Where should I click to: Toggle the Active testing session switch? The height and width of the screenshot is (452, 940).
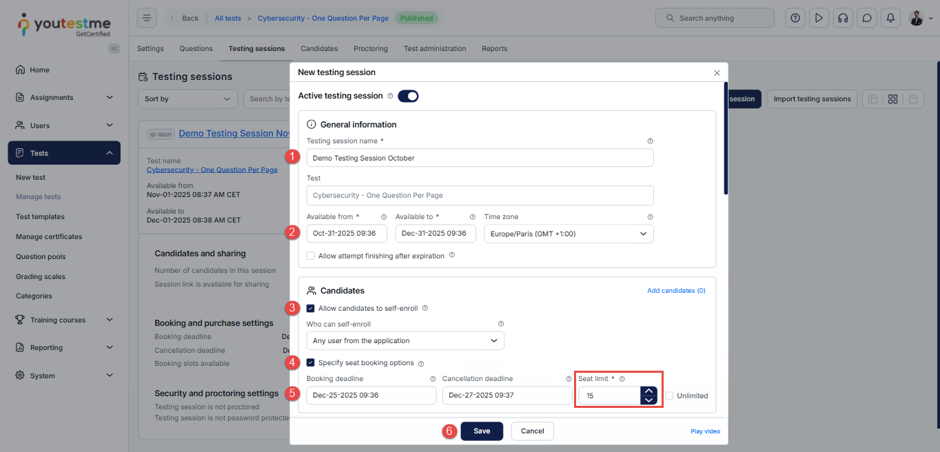coord(408,96)
